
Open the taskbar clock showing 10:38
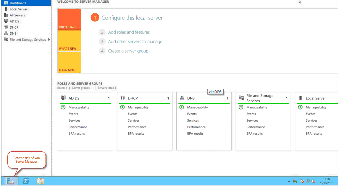pos(326,181)
